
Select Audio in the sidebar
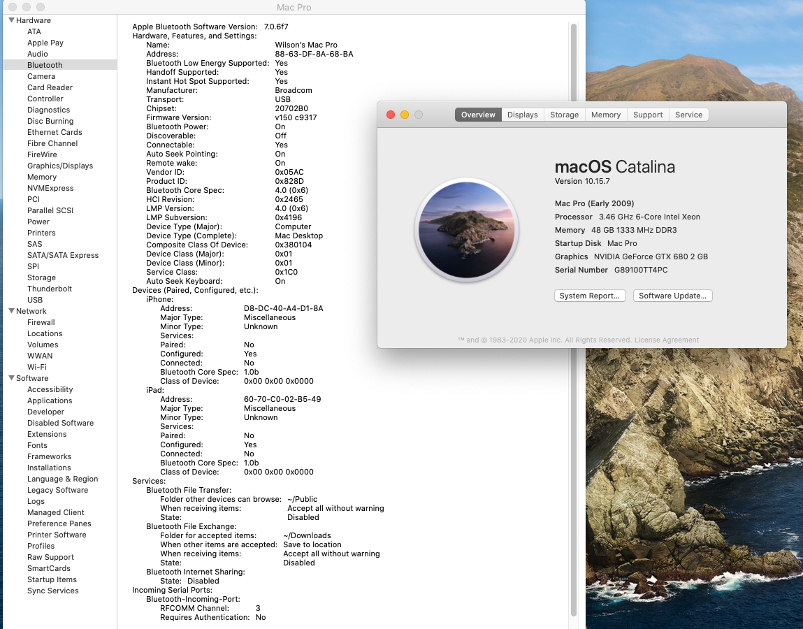37,54
